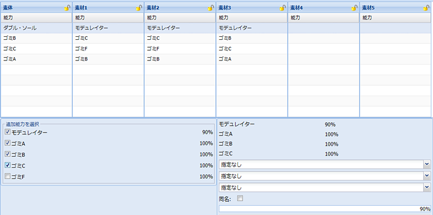Click the lock icon on 素材3 panel
433x215 pixels.
(x=282, y=8)
